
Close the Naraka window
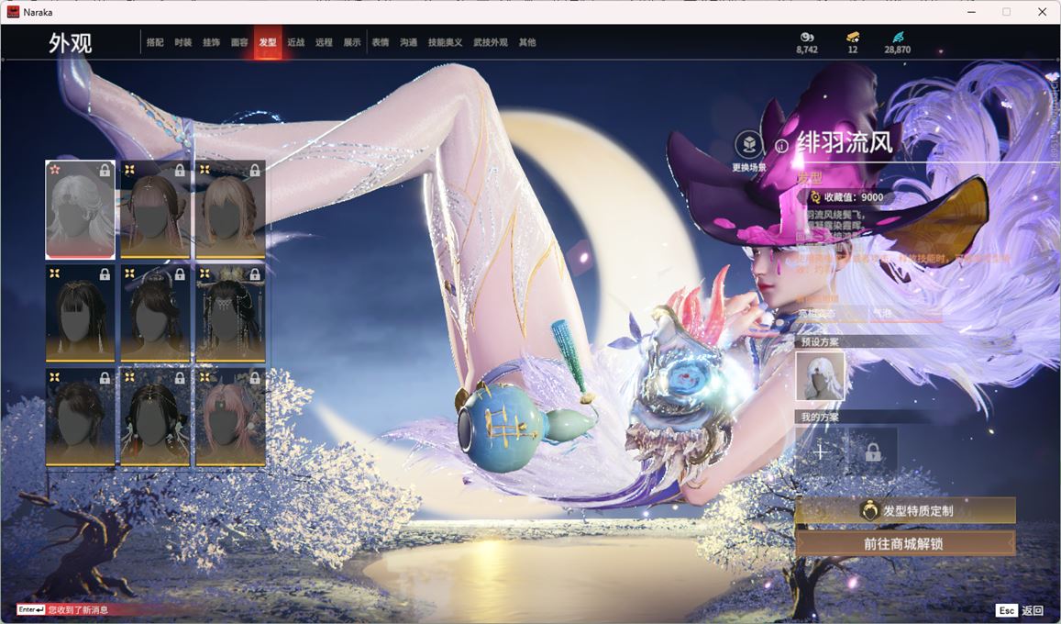pyautogui.click(x=1042, y=12)
